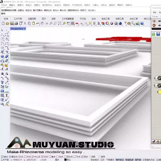The image size is (161, 161).
Task: Click the Save floppy disk icon
Action: pyautogui.click(x=12, y=24)
